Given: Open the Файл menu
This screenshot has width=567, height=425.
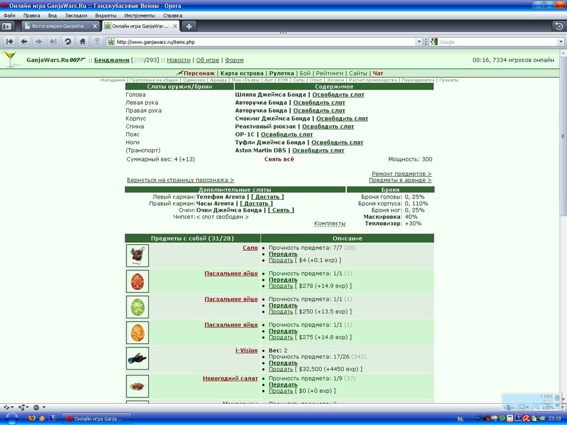Looking at the screenshot, I should (9, 16).
